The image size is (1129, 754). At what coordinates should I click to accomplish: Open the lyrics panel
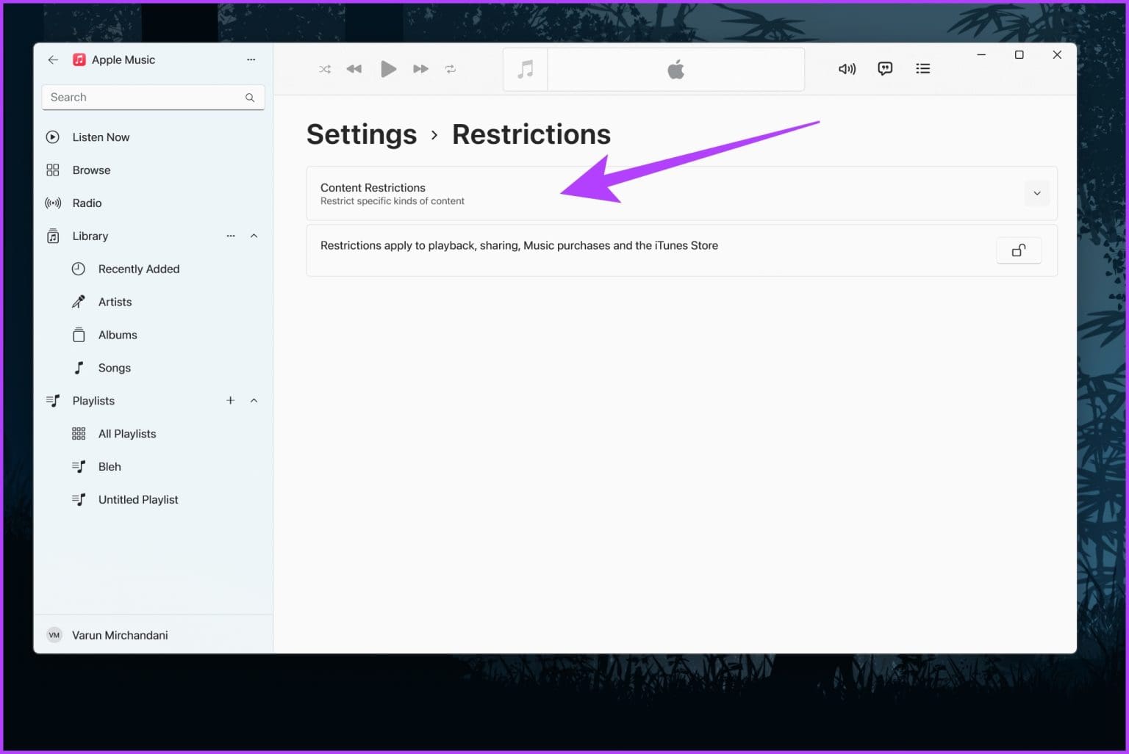tap(884, 68)
